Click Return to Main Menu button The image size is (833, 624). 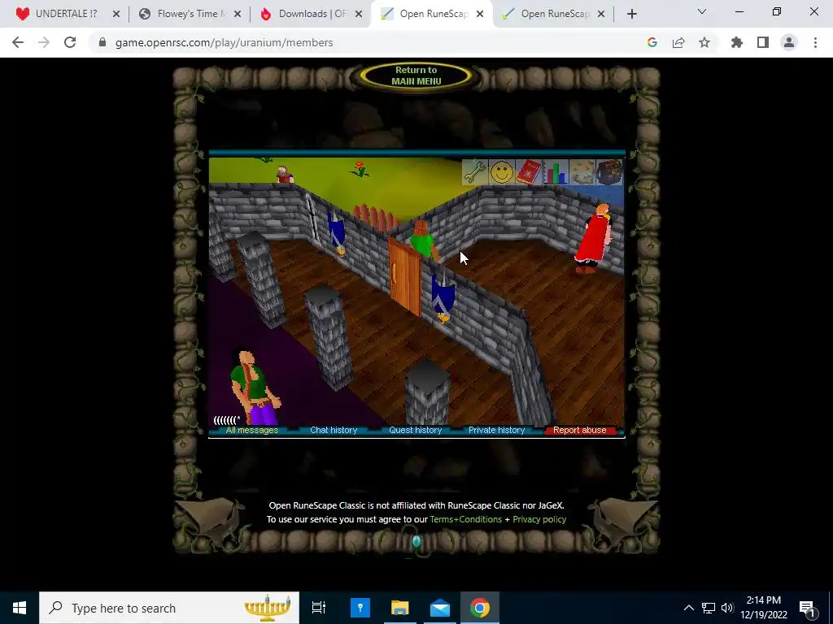coord(416,76)
